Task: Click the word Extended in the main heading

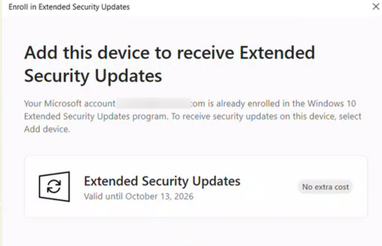Action: pos(277,52)
